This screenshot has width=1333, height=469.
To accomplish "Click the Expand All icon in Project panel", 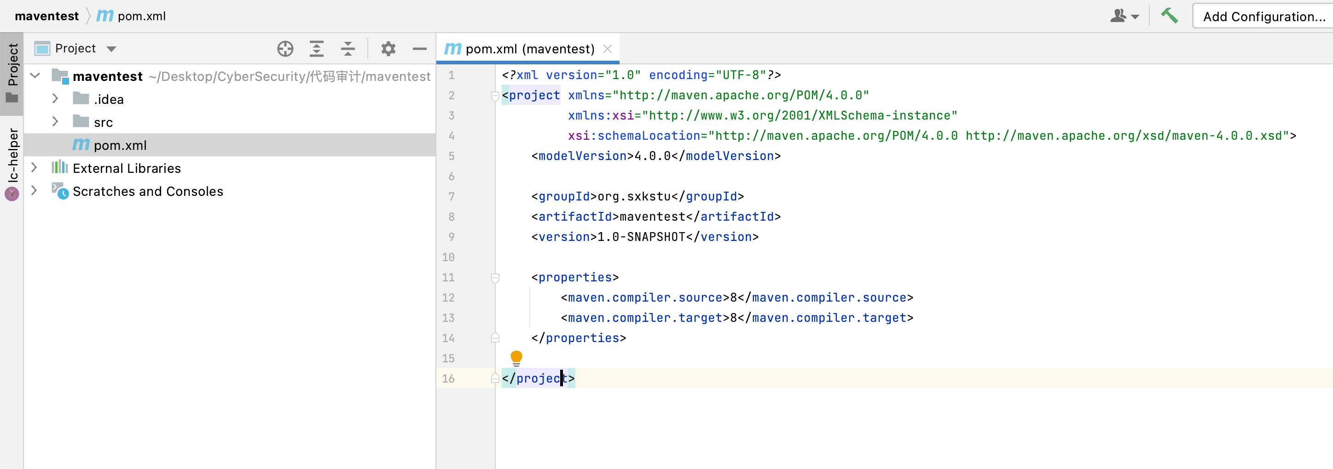I will click(x=316, y=49).
